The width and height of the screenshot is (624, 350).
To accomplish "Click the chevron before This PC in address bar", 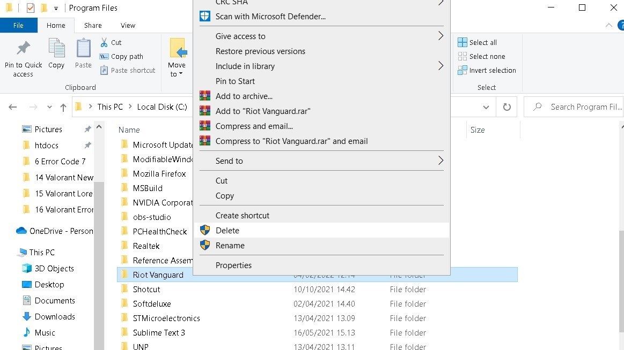I will [90, 106].
